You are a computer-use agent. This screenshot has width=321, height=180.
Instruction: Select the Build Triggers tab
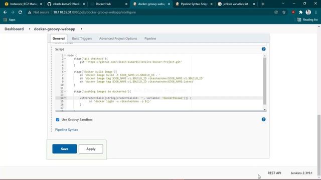click(x=82, y=38)
